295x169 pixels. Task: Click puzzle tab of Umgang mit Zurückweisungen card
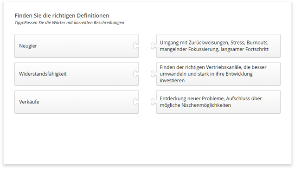(x=154, y=46)
